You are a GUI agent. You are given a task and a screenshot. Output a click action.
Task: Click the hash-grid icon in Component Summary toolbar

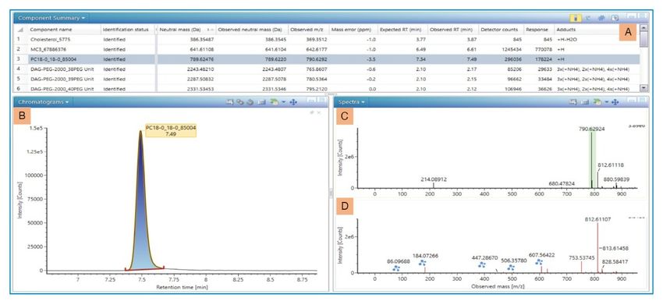pyautogui.click(x=601, y=18)
